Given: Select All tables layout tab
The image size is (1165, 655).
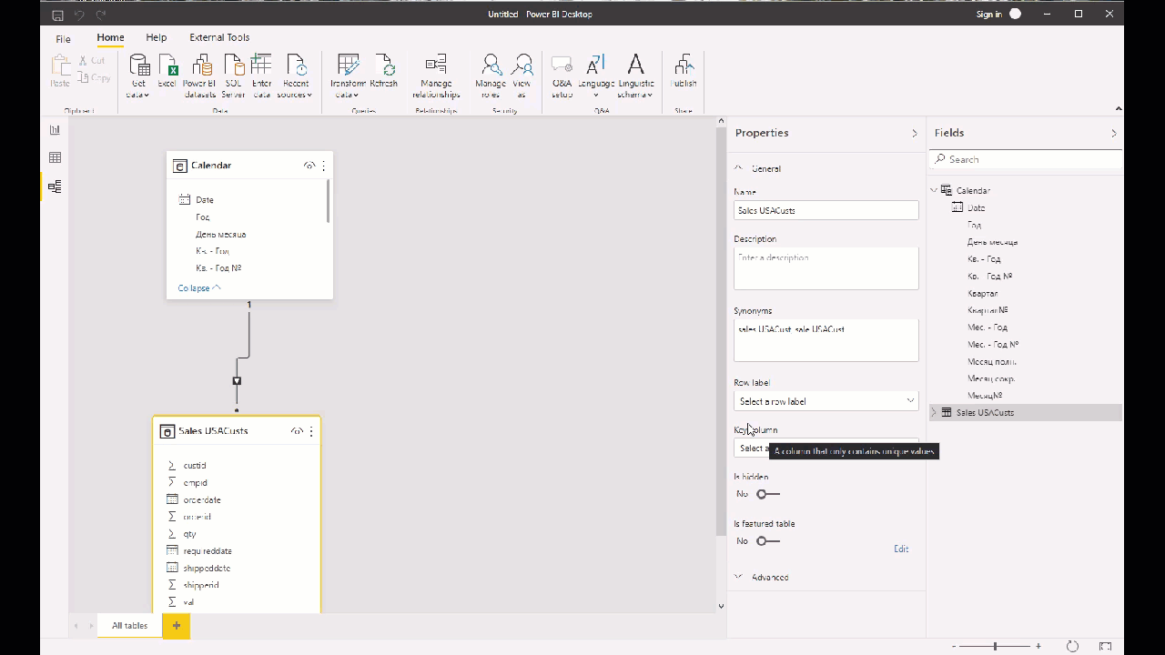Looking at the screenshot, I should point(129,626).
